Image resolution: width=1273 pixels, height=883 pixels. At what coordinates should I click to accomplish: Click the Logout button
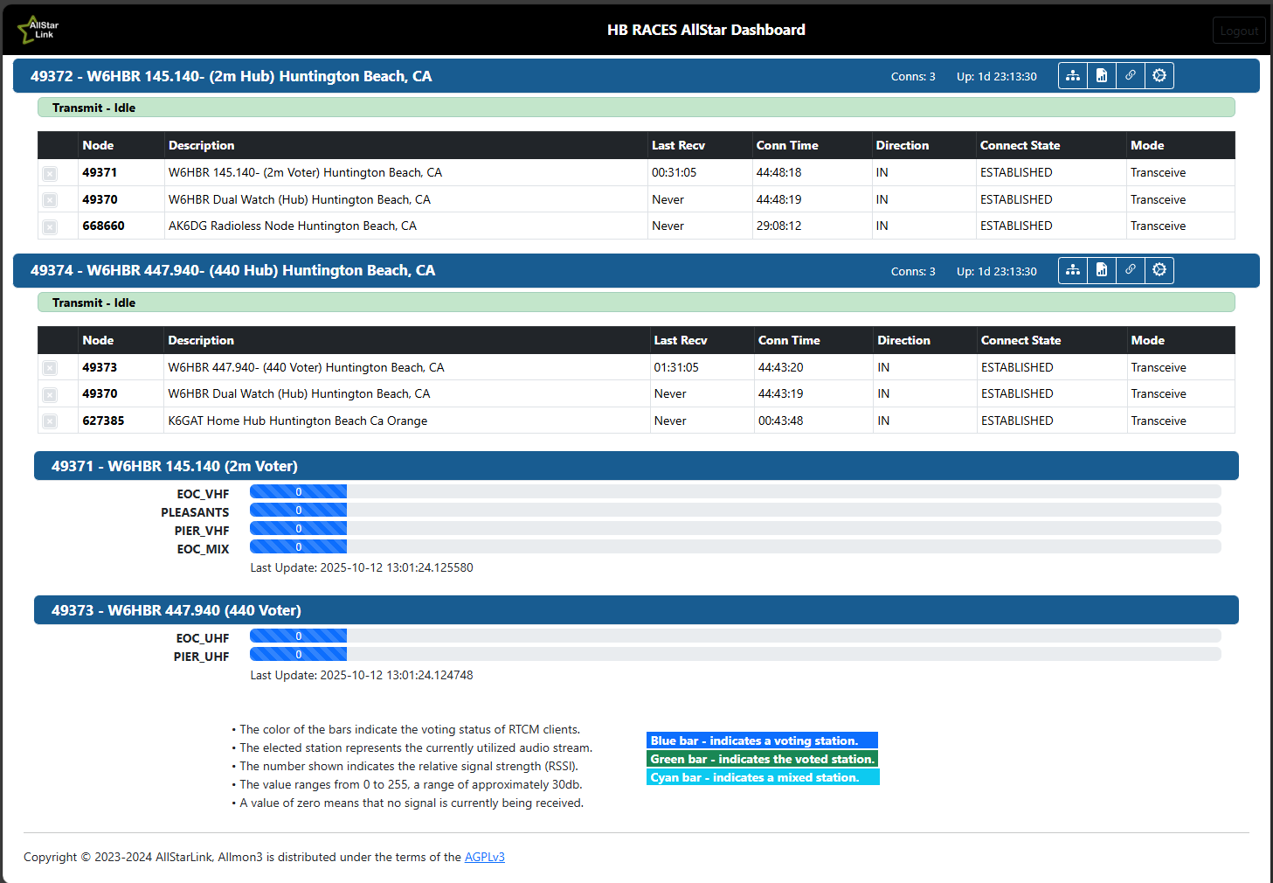(1239, 31)
